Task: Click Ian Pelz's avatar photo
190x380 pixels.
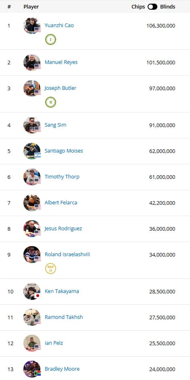Action: click(x=32, y=343)
